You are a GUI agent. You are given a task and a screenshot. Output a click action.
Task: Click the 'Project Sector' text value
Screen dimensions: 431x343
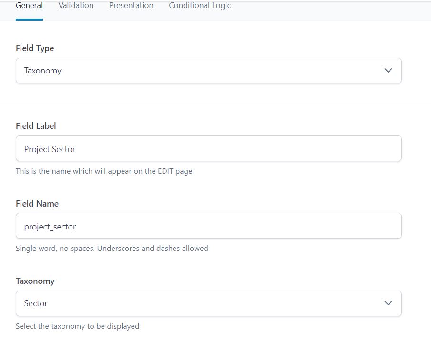[x=50, y=149]
